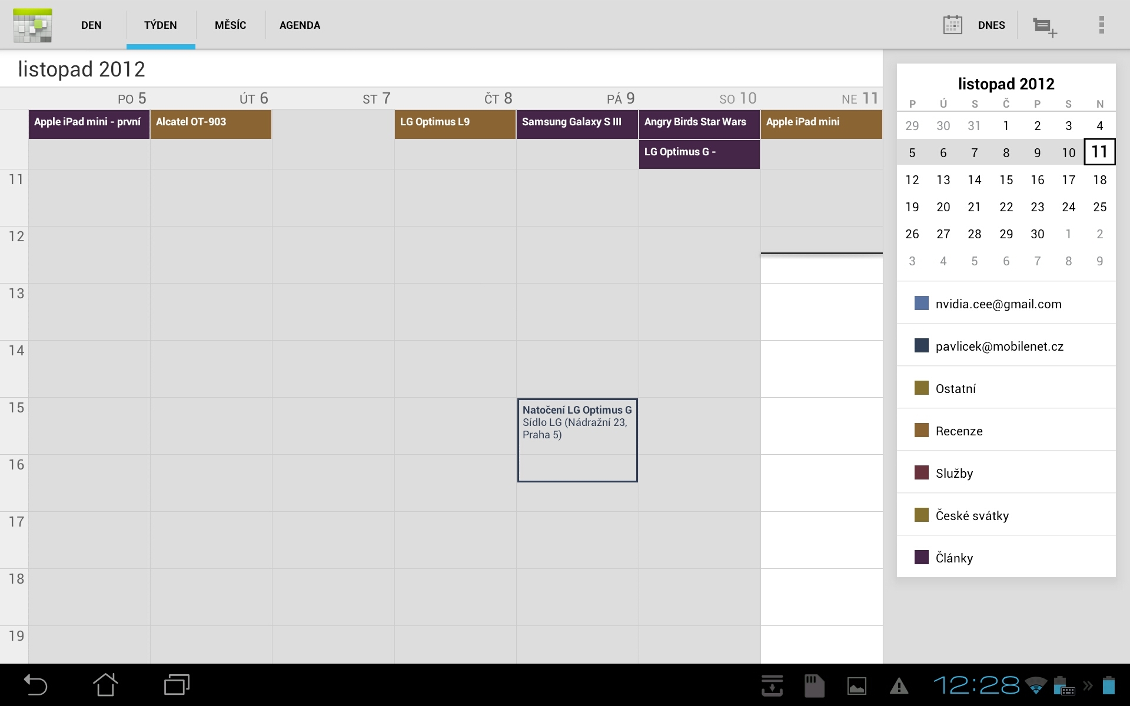Image resolution: width=1130 pixels, height=706 pixels.
Task: Tap the Home navigation icon
Action: [106, 684]
